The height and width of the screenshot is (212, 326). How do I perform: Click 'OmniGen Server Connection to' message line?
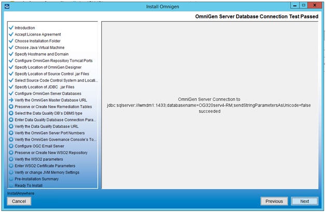[209, 99]
